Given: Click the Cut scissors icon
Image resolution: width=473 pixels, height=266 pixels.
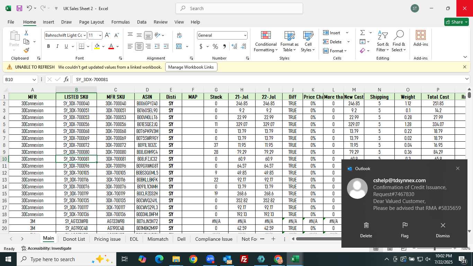Looking at the screenshot, I should [26, 33].
